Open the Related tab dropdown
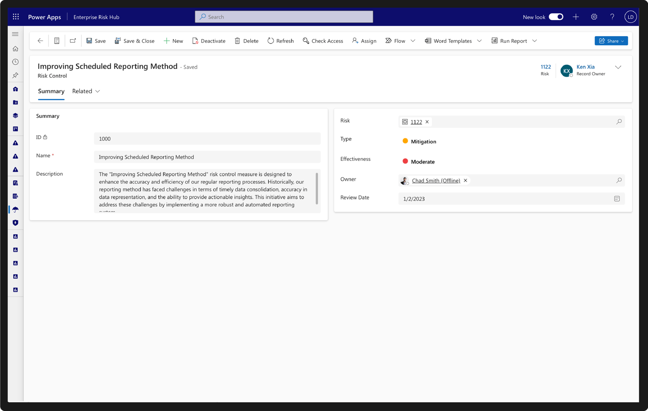Image resolution: width=648 pixels, height=411 pixels. point(86,91)
